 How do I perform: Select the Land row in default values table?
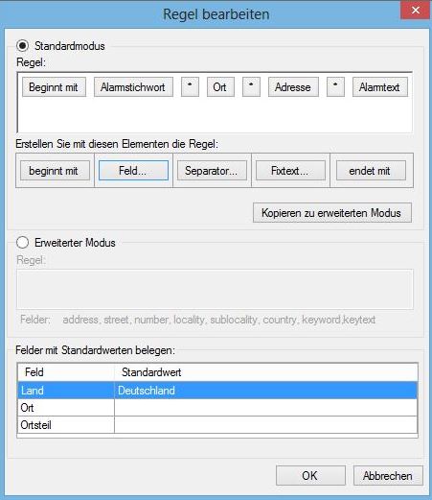[x=217, y=391]
